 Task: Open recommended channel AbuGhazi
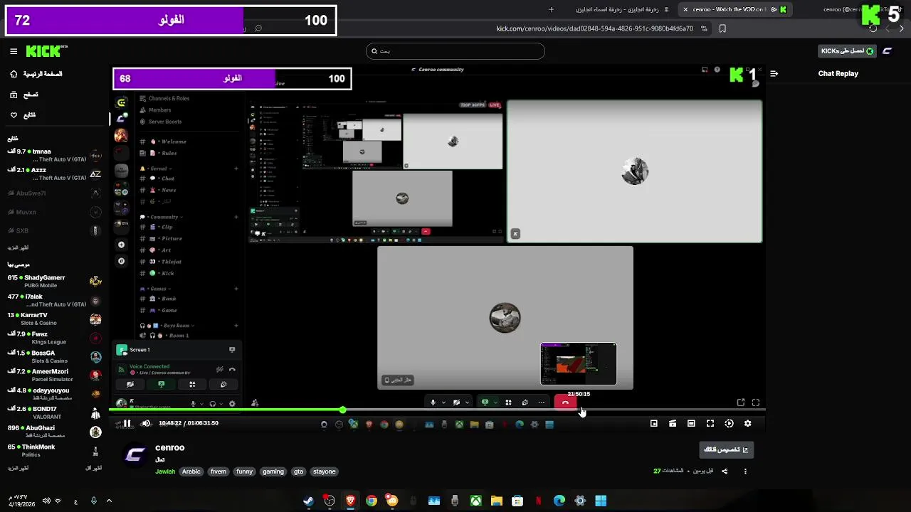click(x=55, y=432)
